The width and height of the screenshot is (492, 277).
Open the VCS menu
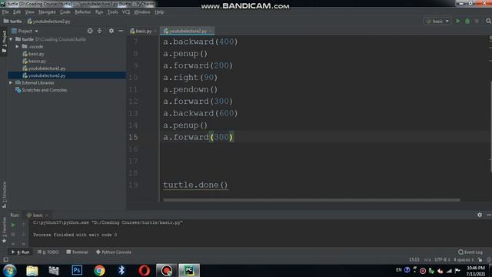click(x=126, y=12)
